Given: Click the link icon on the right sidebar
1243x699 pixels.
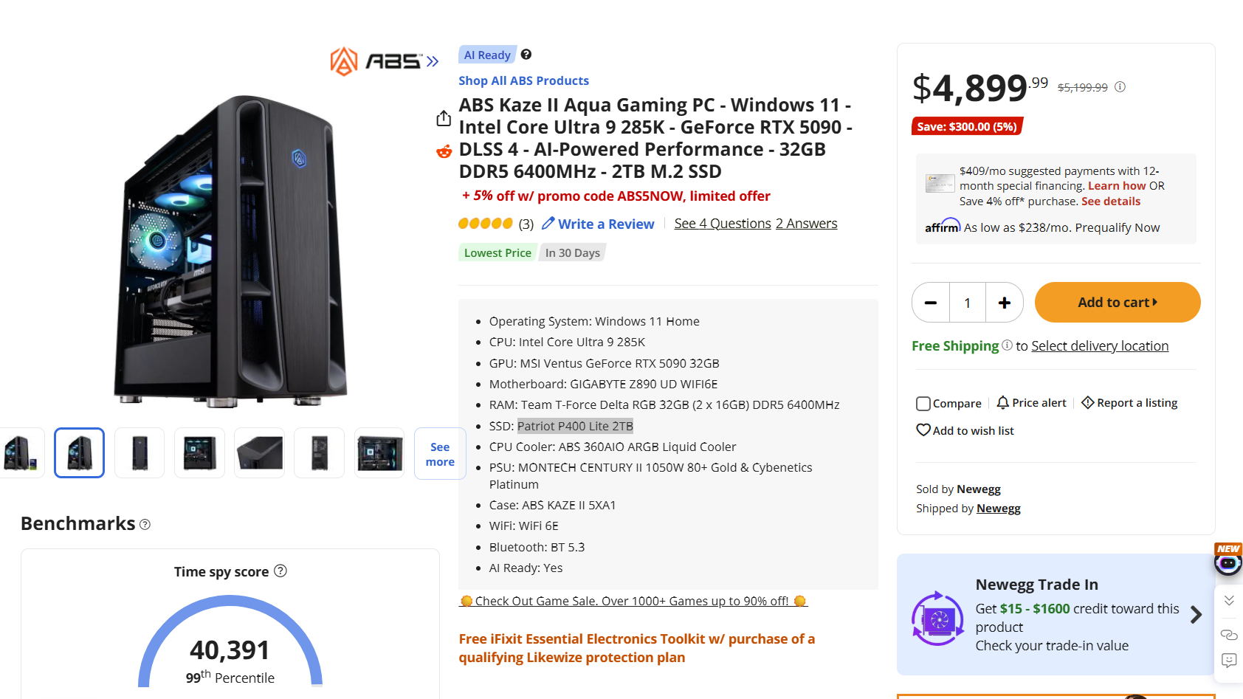Looking at the screenshot, I should pos(1229,635).
